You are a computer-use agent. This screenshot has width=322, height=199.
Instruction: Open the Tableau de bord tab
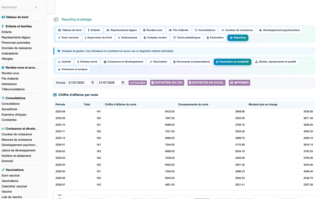(x=70, y=30)
